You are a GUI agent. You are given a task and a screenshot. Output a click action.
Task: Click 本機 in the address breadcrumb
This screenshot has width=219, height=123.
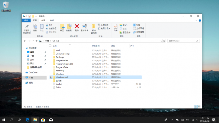[47, 41]
